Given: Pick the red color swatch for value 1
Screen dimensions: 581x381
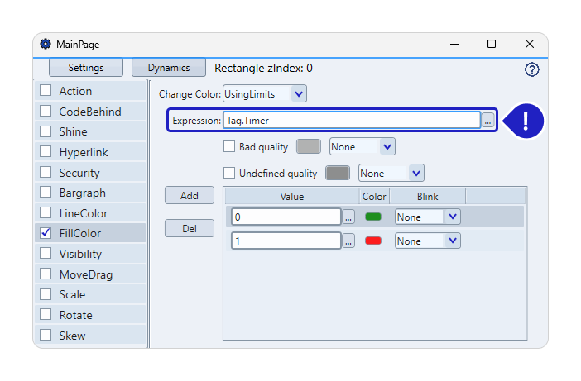Looking at the screenshot, I should [373, 241].
